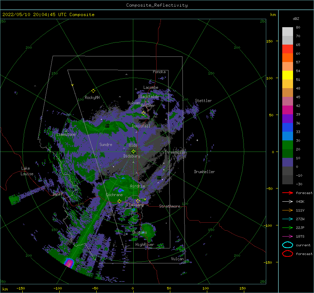Click the green 22JP arrow icon
The height and width of the screenshot is (293, 314).
(x=287, y=228)
